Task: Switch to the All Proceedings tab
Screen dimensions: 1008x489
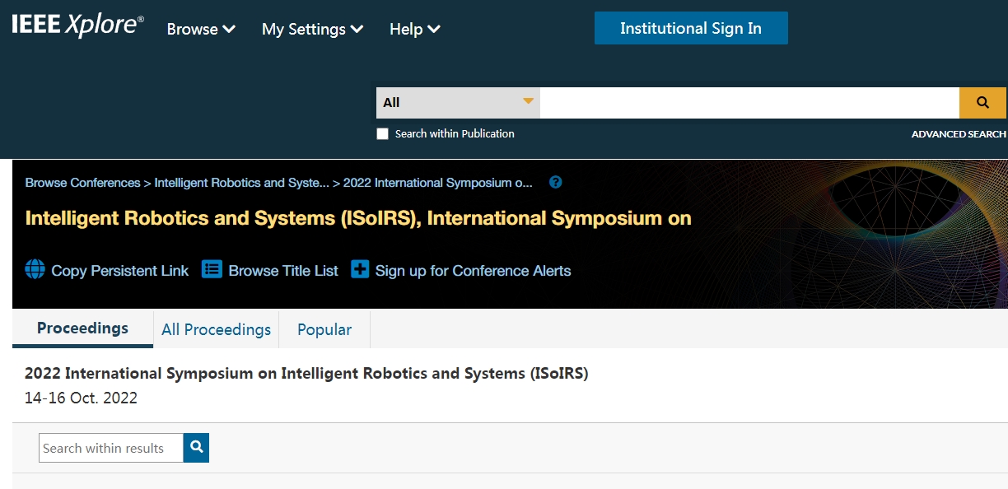Action: 216,329
